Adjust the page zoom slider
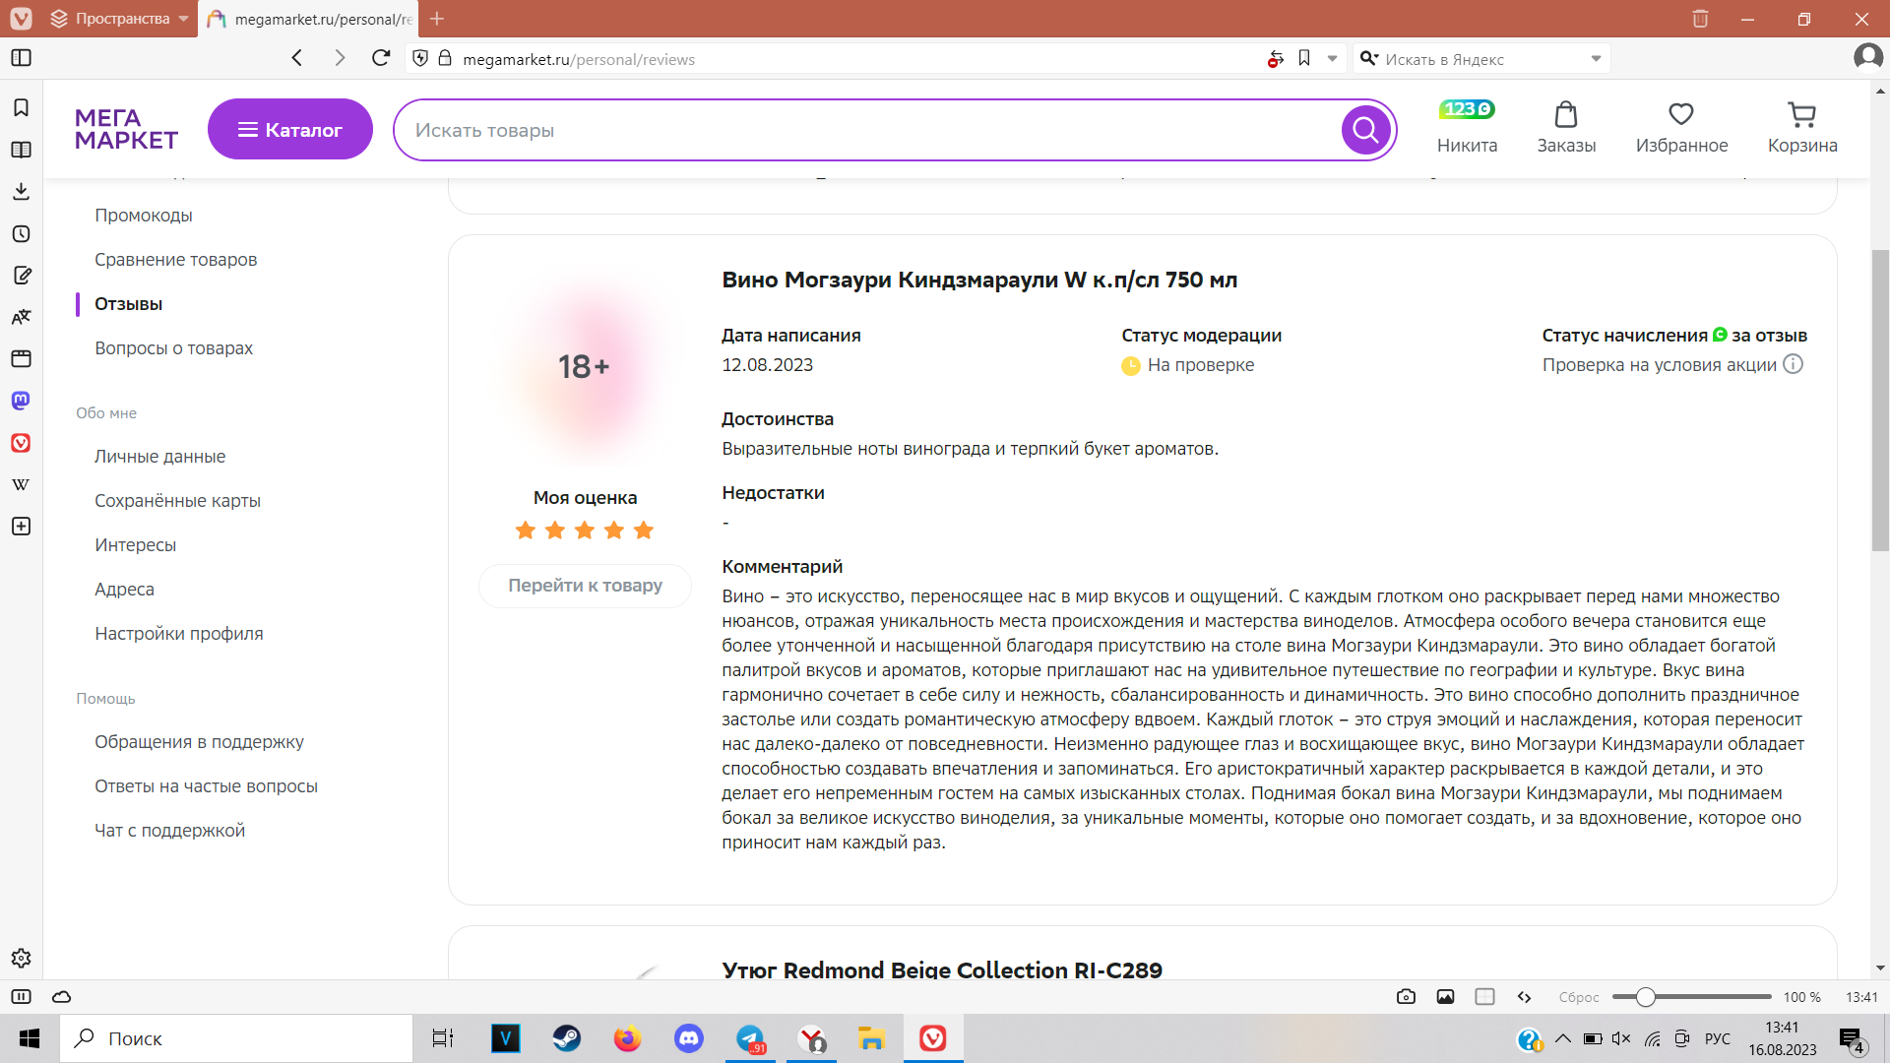 coord(1645,997)
